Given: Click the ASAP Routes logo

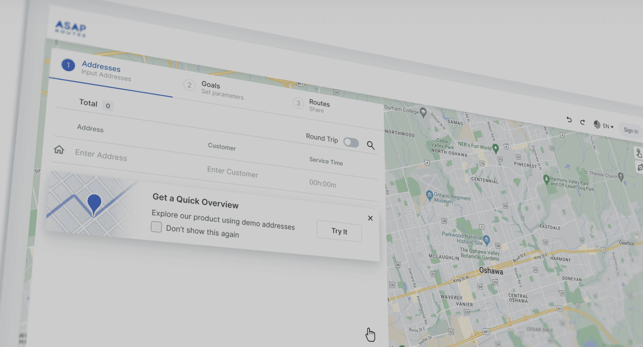Looking at the screenshot, I should click(71, 29).
